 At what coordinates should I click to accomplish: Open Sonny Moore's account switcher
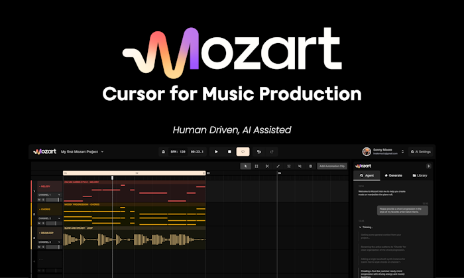402,151
